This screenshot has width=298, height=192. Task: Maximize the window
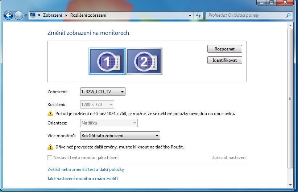coord(272,3)
